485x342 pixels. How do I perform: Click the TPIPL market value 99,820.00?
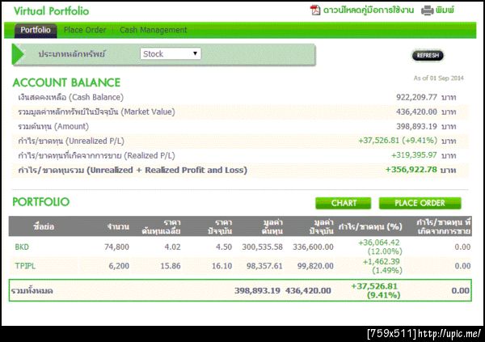pyautogui.click(x=315, y=266)
